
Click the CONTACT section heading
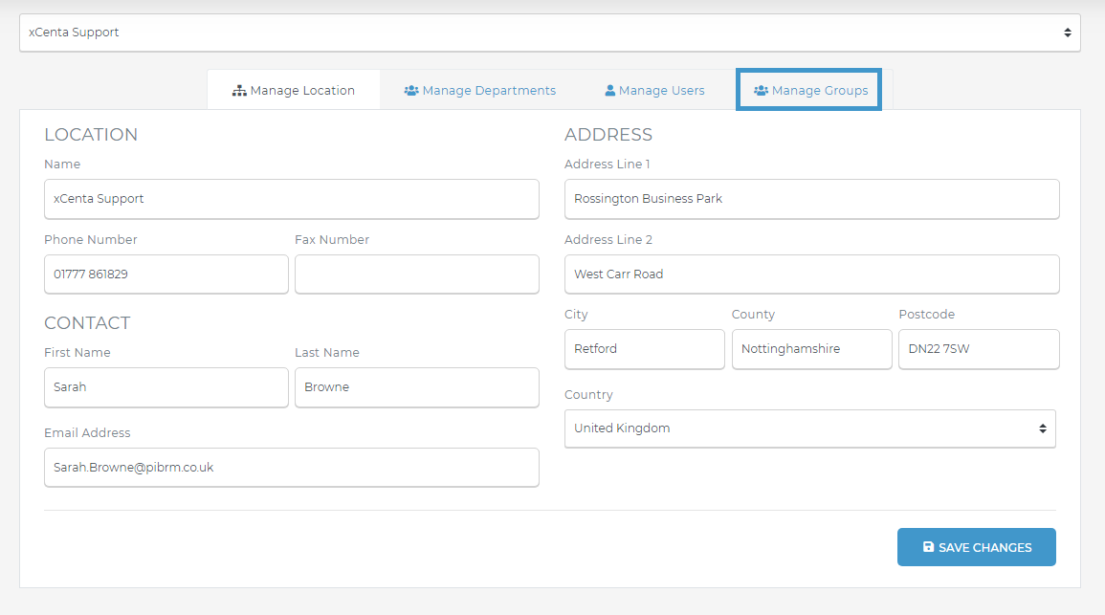pos(87,322)
